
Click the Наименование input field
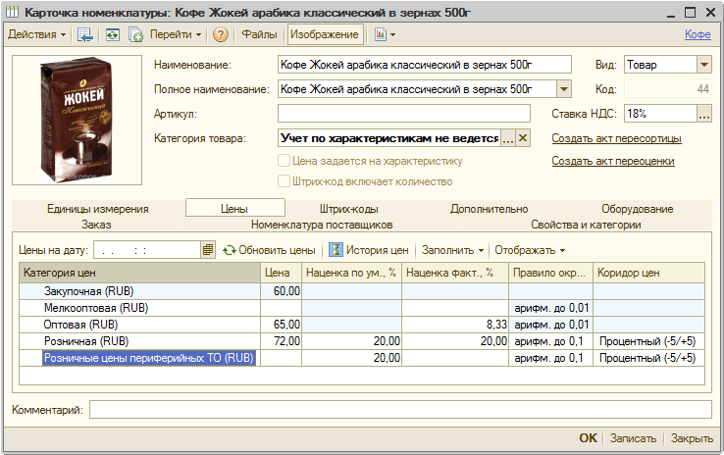pyautogui.click(x=425, y=65)
